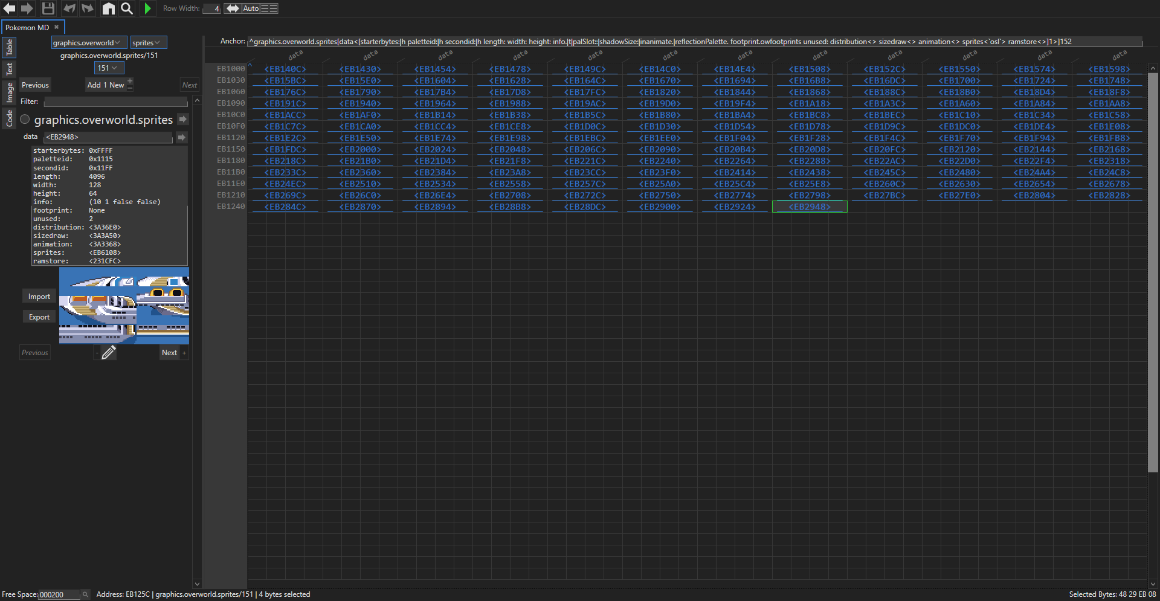Run the game with green play button
The width and height of the screenshot is (1160, 601).
[147, 8]
